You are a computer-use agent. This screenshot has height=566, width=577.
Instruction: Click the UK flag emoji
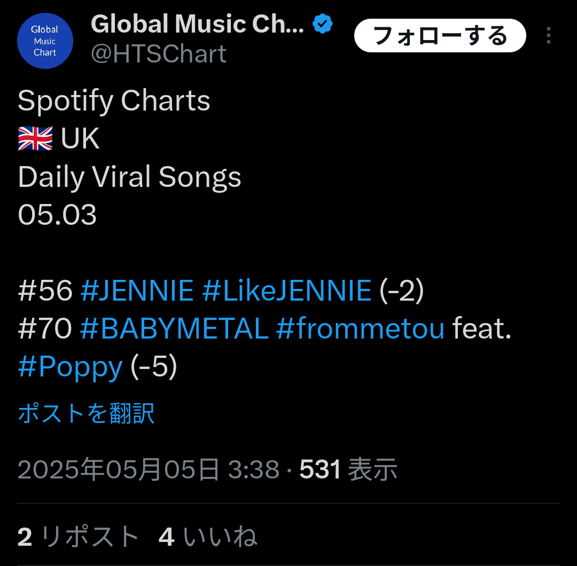click(35, 139)
